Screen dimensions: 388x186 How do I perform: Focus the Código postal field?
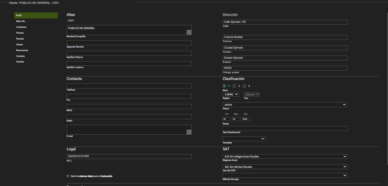point(285,68)
